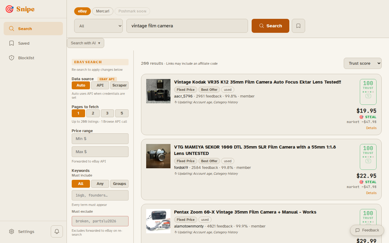Click the Must include keywords field
The height and width of the screenshot is (243, 389).
pos(100,195)
